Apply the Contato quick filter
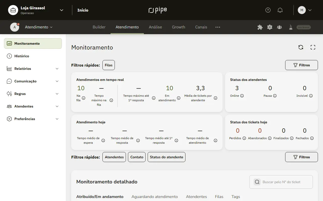 (x=137, y=157)
